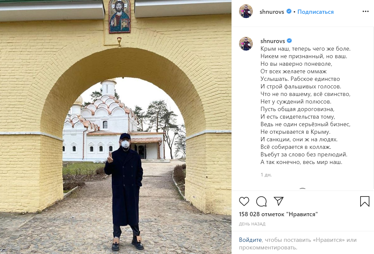Follow the account via Подписаться

[x=315, y=12]
